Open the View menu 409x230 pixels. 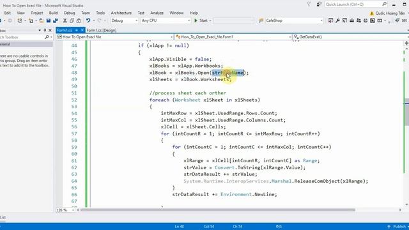pos(21,13)
